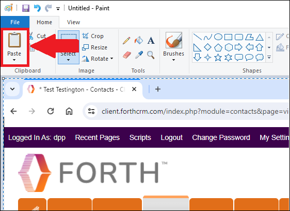
Task: Switch to the View tab
Action: (73, 22)
